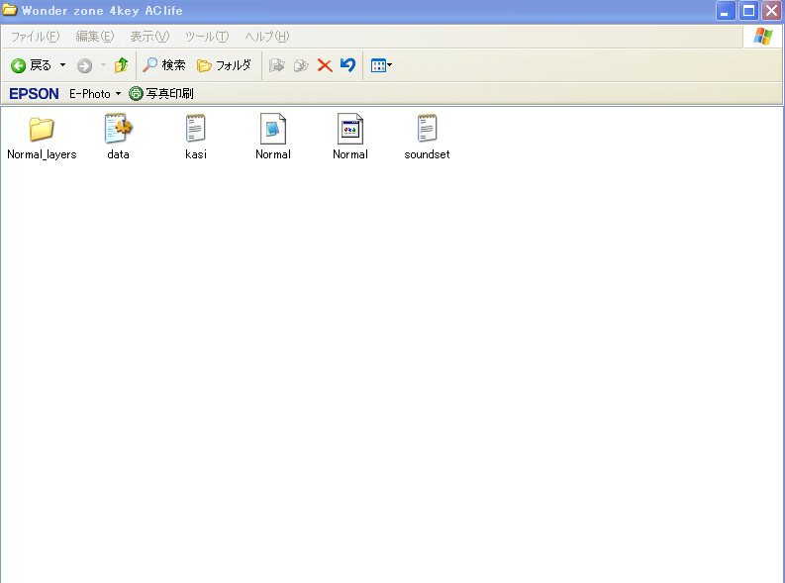Image resolution: width=785 pixels, height=583 pixels.
Task: Open the Views dropdown in toolbar
Action: pos(381,65)
